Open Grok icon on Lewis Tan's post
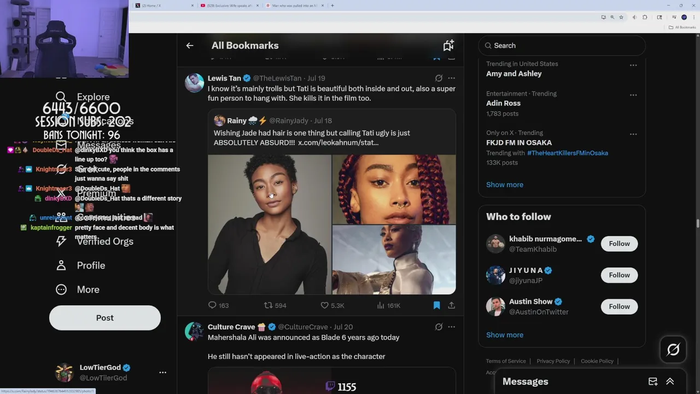 click(x=439, y=78)
